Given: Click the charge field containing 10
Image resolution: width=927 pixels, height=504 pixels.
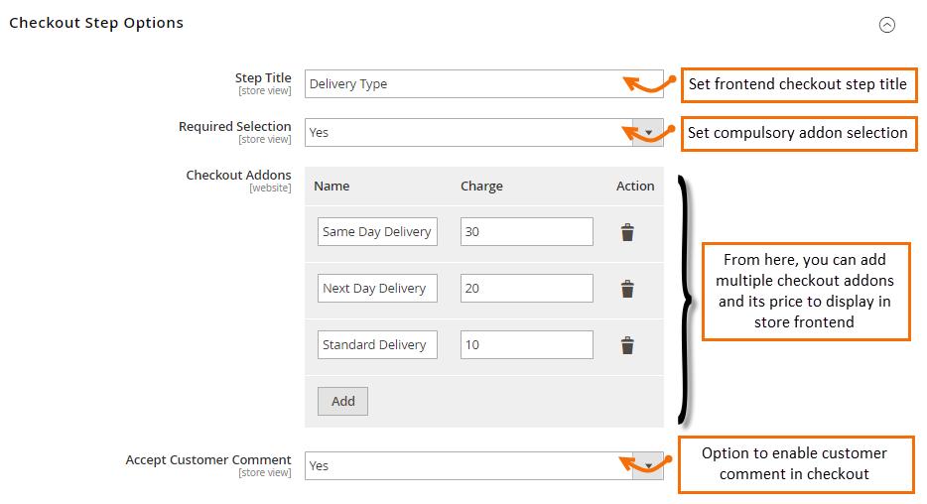Looking at the screenshot, I should tap(527, 344).
